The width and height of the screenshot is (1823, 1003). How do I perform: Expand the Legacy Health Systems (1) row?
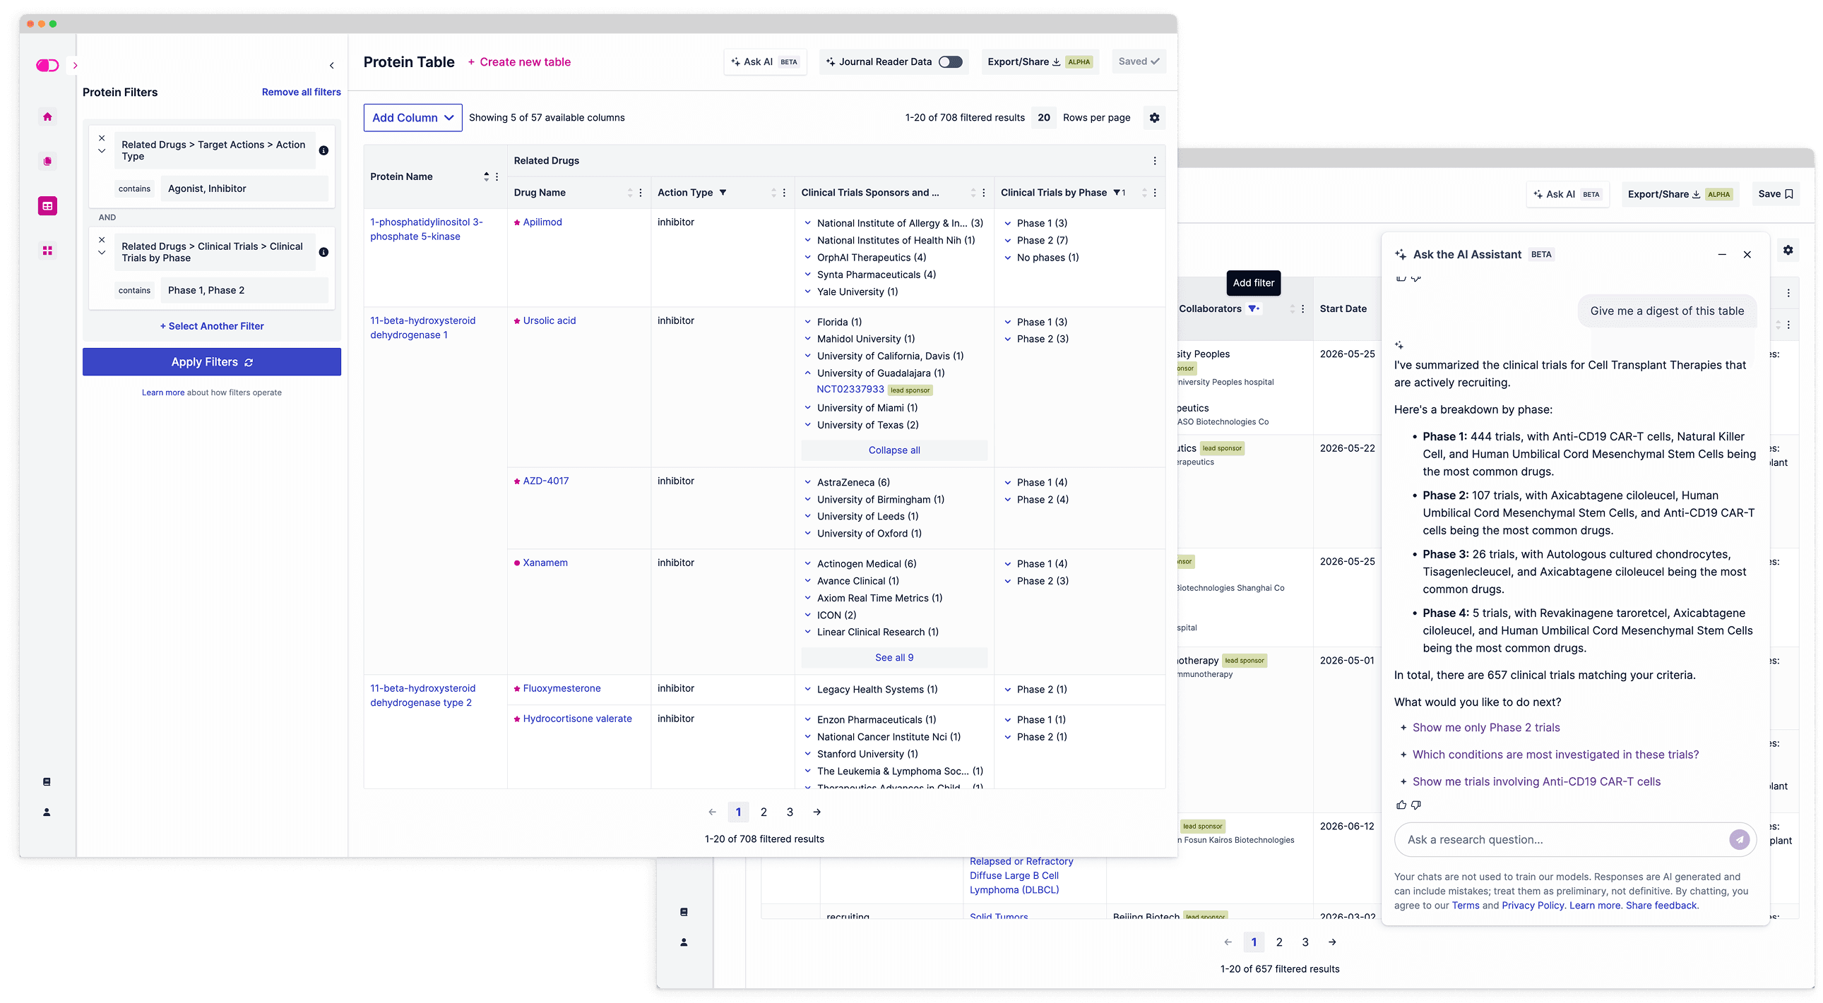pyautogui.click(x=807, y=690)
